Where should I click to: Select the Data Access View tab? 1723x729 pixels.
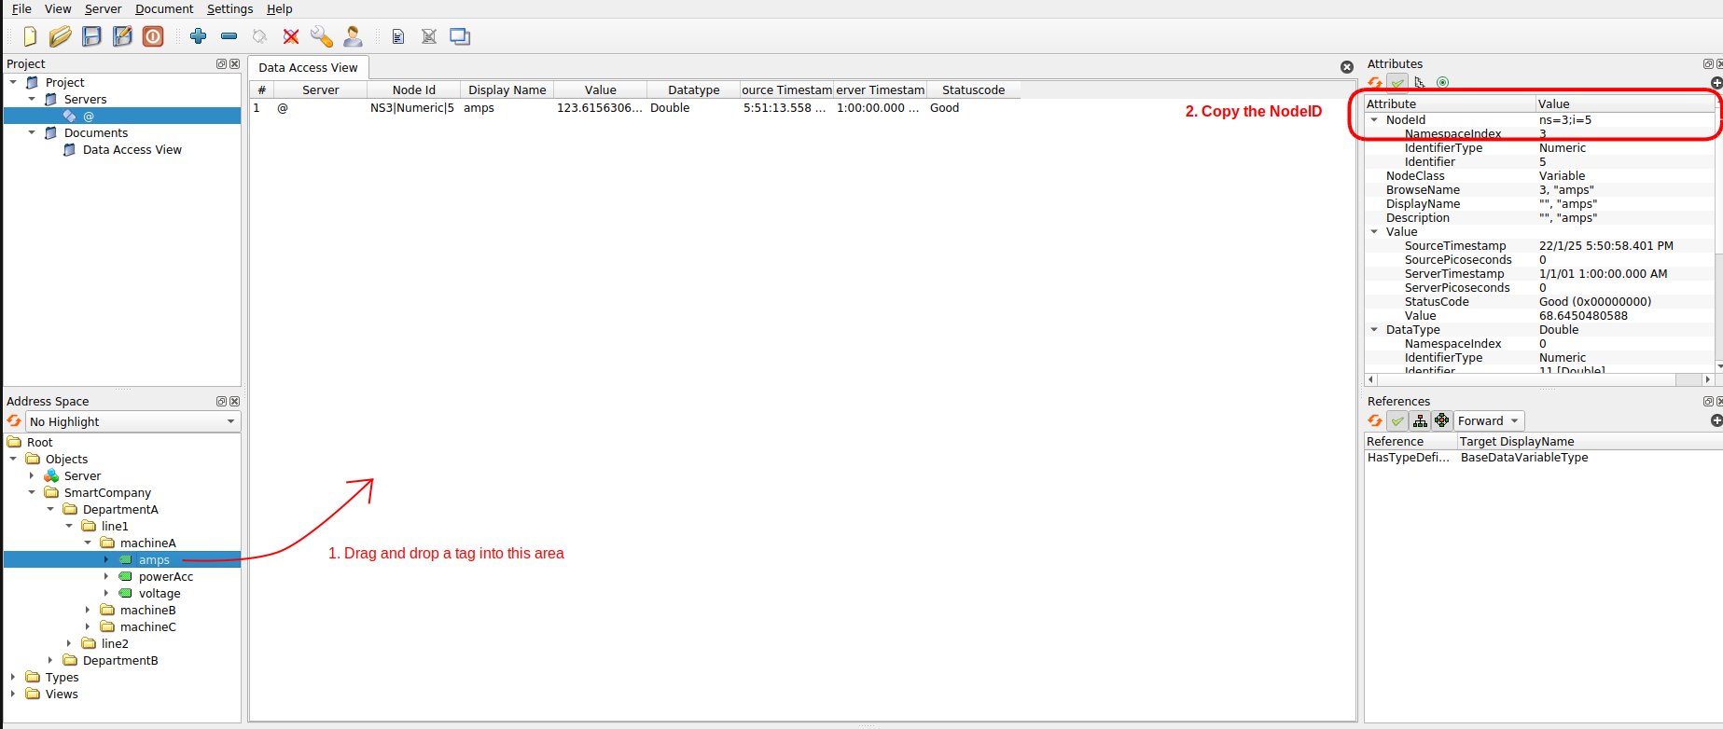[x=308, y=68]
